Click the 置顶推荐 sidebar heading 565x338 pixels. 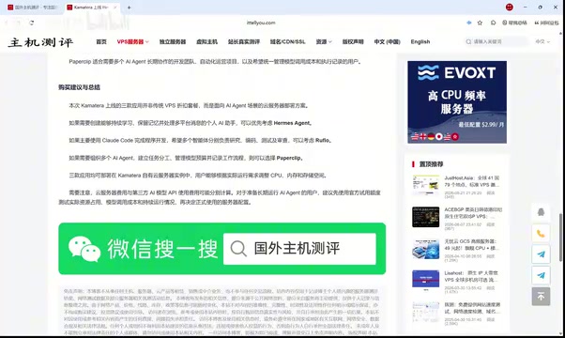[431, 164]
